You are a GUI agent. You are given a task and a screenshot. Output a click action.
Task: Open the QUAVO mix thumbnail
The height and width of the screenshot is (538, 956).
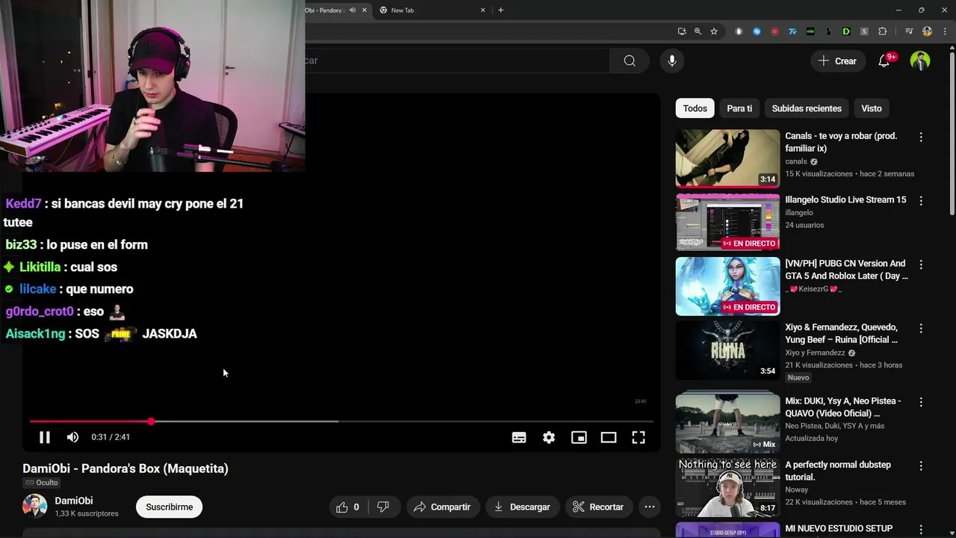tap(727, 422)
